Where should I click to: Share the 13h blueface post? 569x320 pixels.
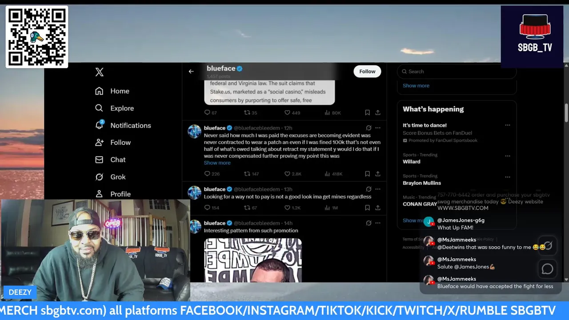pyautogui.click(x=378, y=208)
